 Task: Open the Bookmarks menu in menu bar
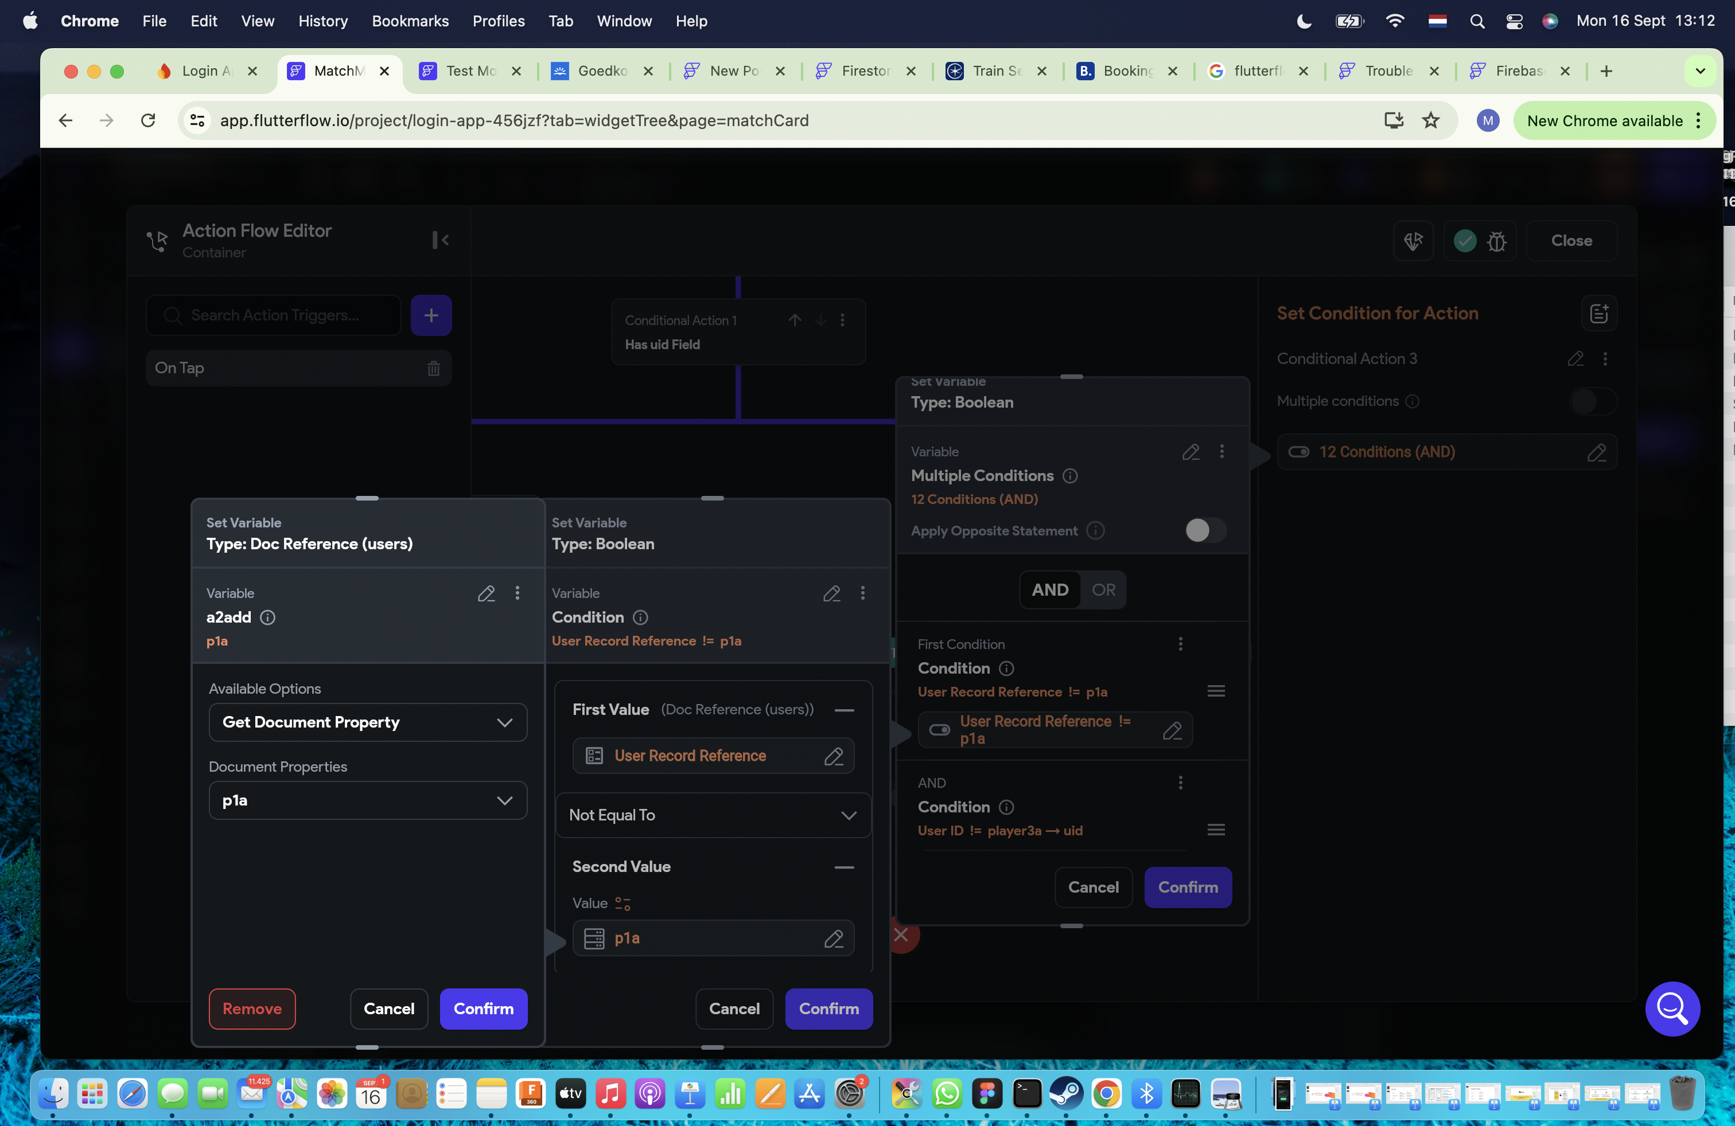(410, 21)
